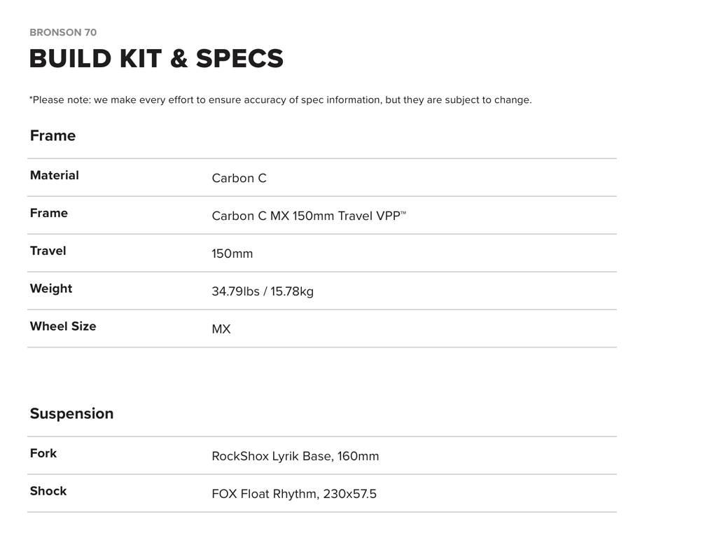The height and width of the screenshot is (538, 717).
Task: Click the Suspension section heading
Action: point(71,414)
